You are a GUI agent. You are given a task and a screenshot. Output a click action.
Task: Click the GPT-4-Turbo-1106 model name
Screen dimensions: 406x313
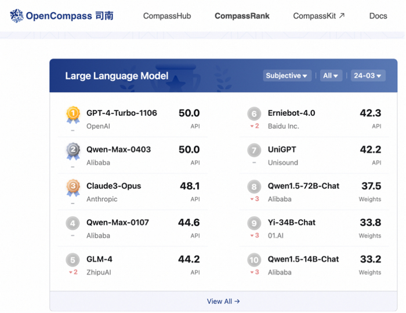pos(122,113)
